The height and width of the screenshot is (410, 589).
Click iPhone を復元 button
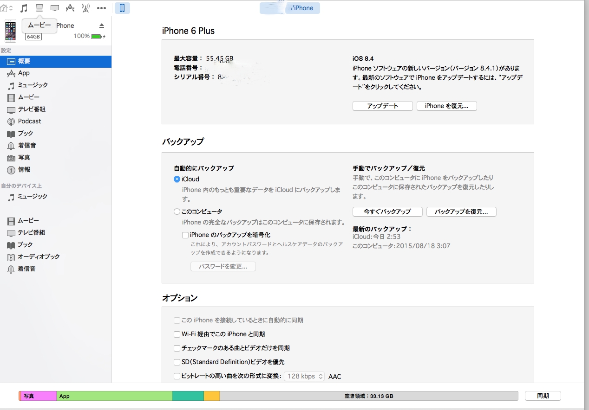[447, 106]
